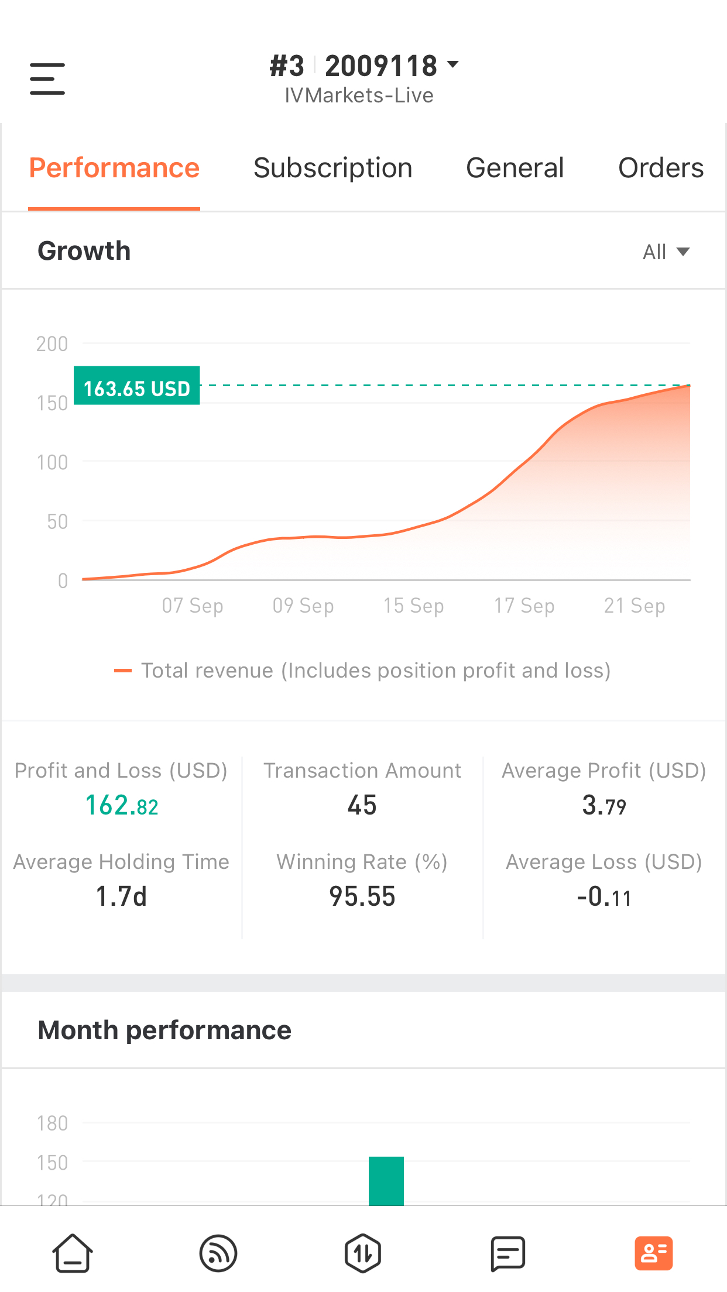The height and width of the screenshot is (1292, 727).
Task: Open the orange profile card icon
Action: point(653,1253)
